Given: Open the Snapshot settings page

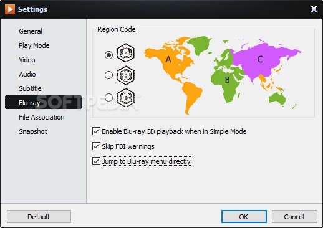Looking at the screenshot, I should tap(33, 131).
